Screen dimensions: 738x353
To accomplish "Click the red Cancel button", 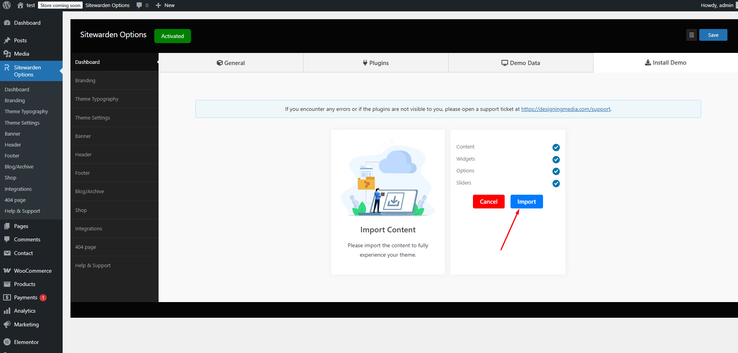I will coord(489,201).
